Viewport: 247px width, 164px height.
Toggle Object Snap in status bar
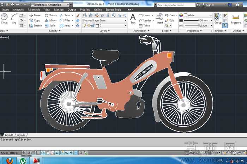(48, 153)
